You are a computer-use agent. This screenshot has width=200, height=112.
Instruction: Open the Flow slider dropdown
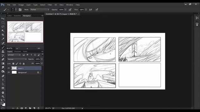[x=86, y=10]
